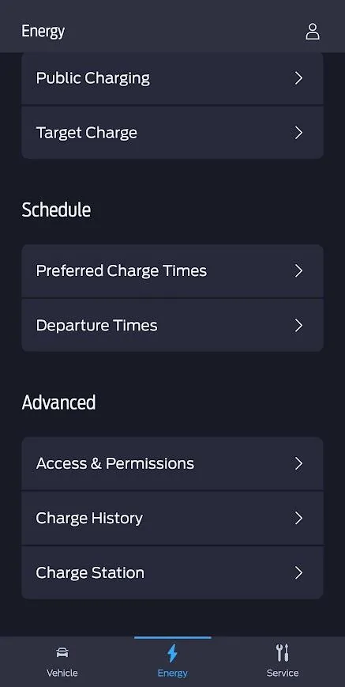This screenshot has height=687, width=345.
Task: Tap the lightning bolt Energy icon
Action: [172, 653]
